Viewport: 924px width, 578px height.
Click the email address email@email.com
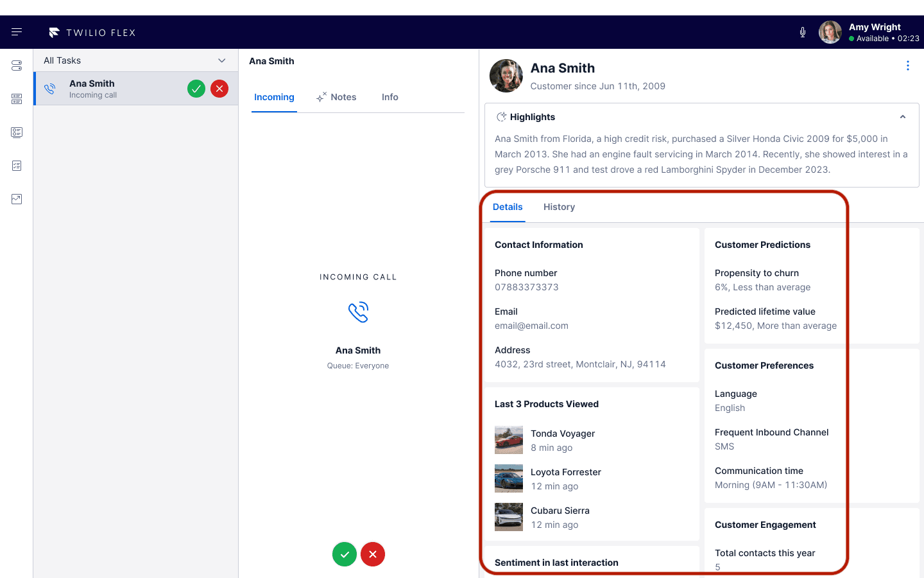(x=531, y=326)
